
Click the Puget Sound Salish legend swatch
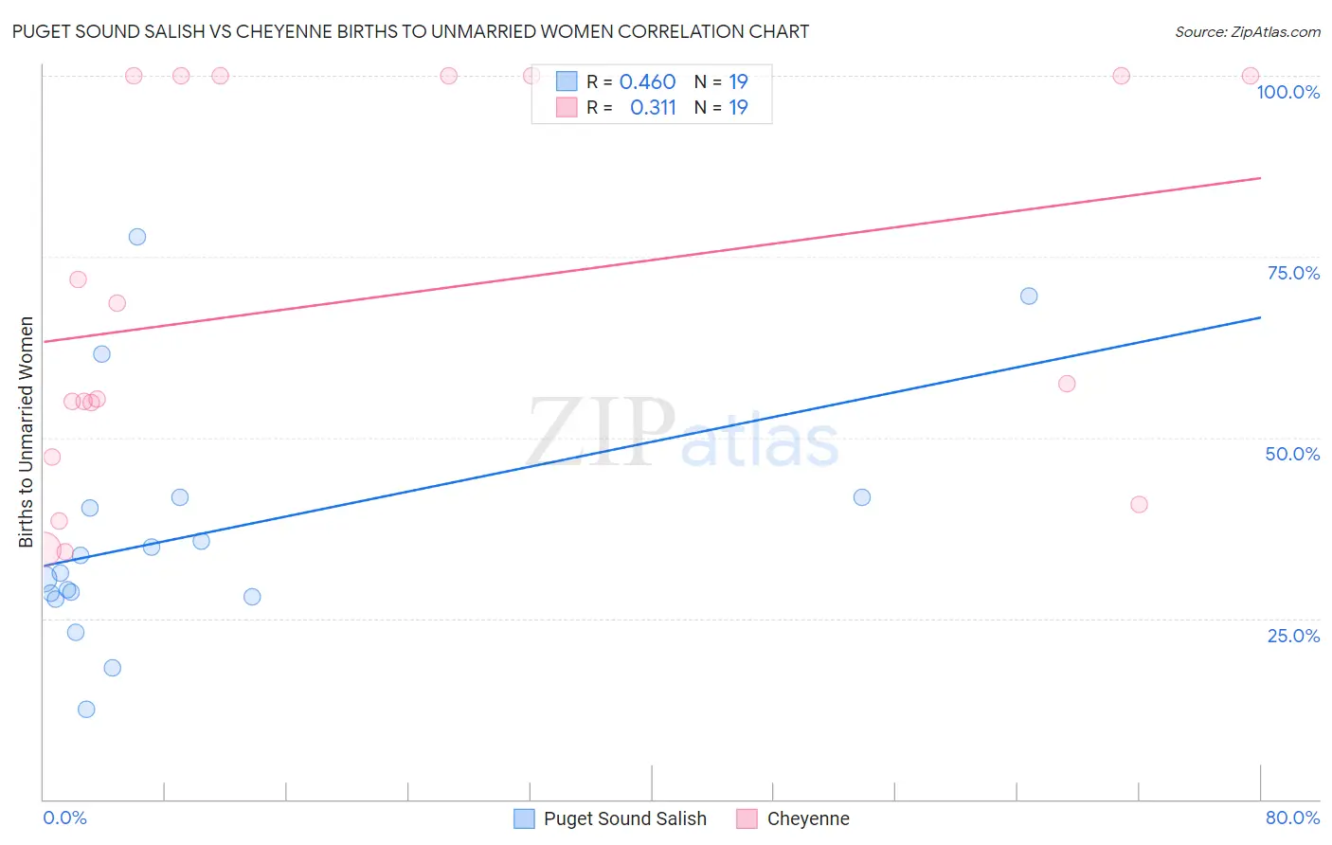[524, 818]
